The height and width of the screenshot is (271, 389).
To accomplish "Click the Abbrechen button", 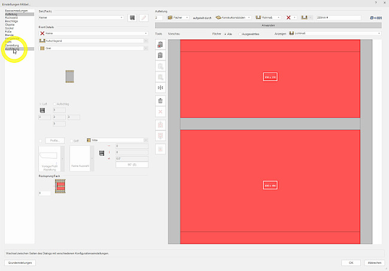I will click(374, 263).
